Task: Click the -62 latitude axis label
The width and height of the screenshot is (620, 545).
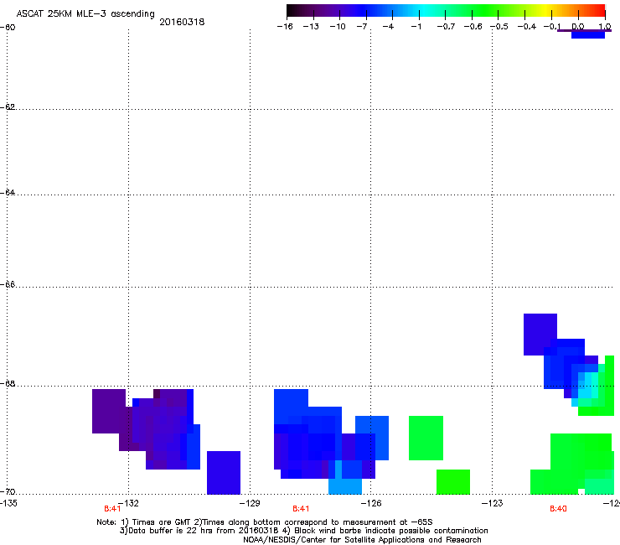Action: pos(8,107)
